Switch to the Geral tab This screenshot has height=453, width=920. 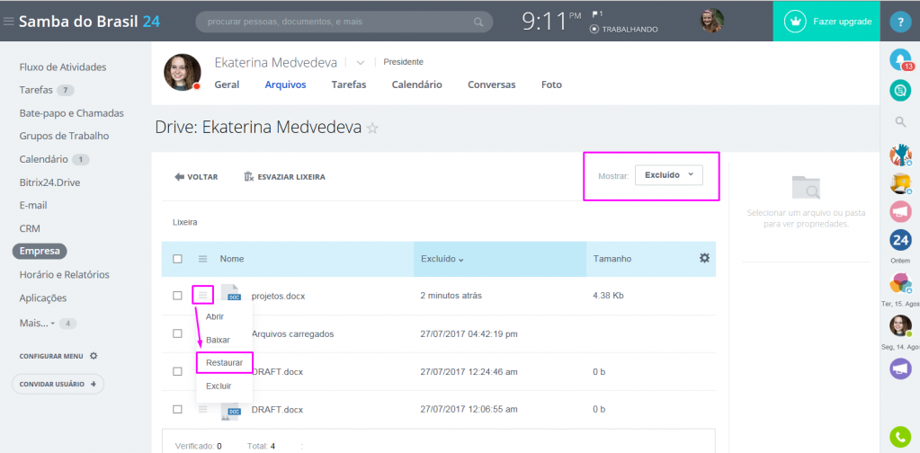pyautogui.click(x=227, y=84)
